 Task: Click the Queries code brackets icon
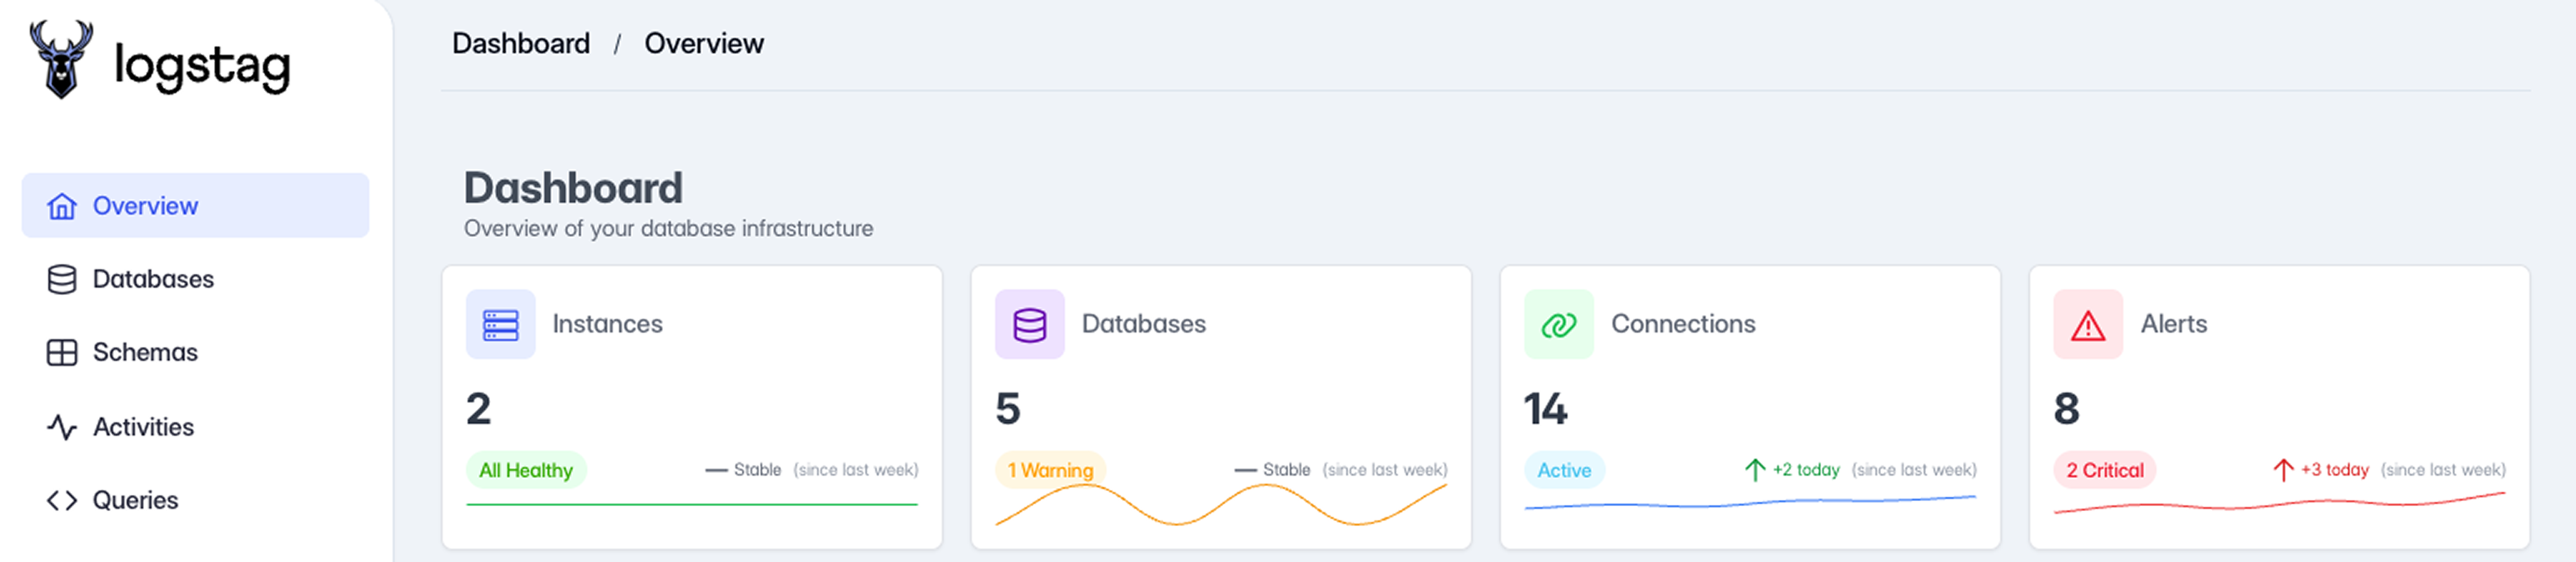tap(62, 500)
